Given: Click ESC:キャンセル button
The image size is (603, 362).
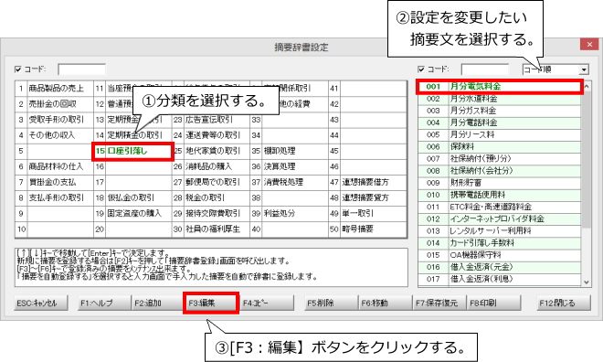Looking at the screenshot, I should click(x=41, y=303).
